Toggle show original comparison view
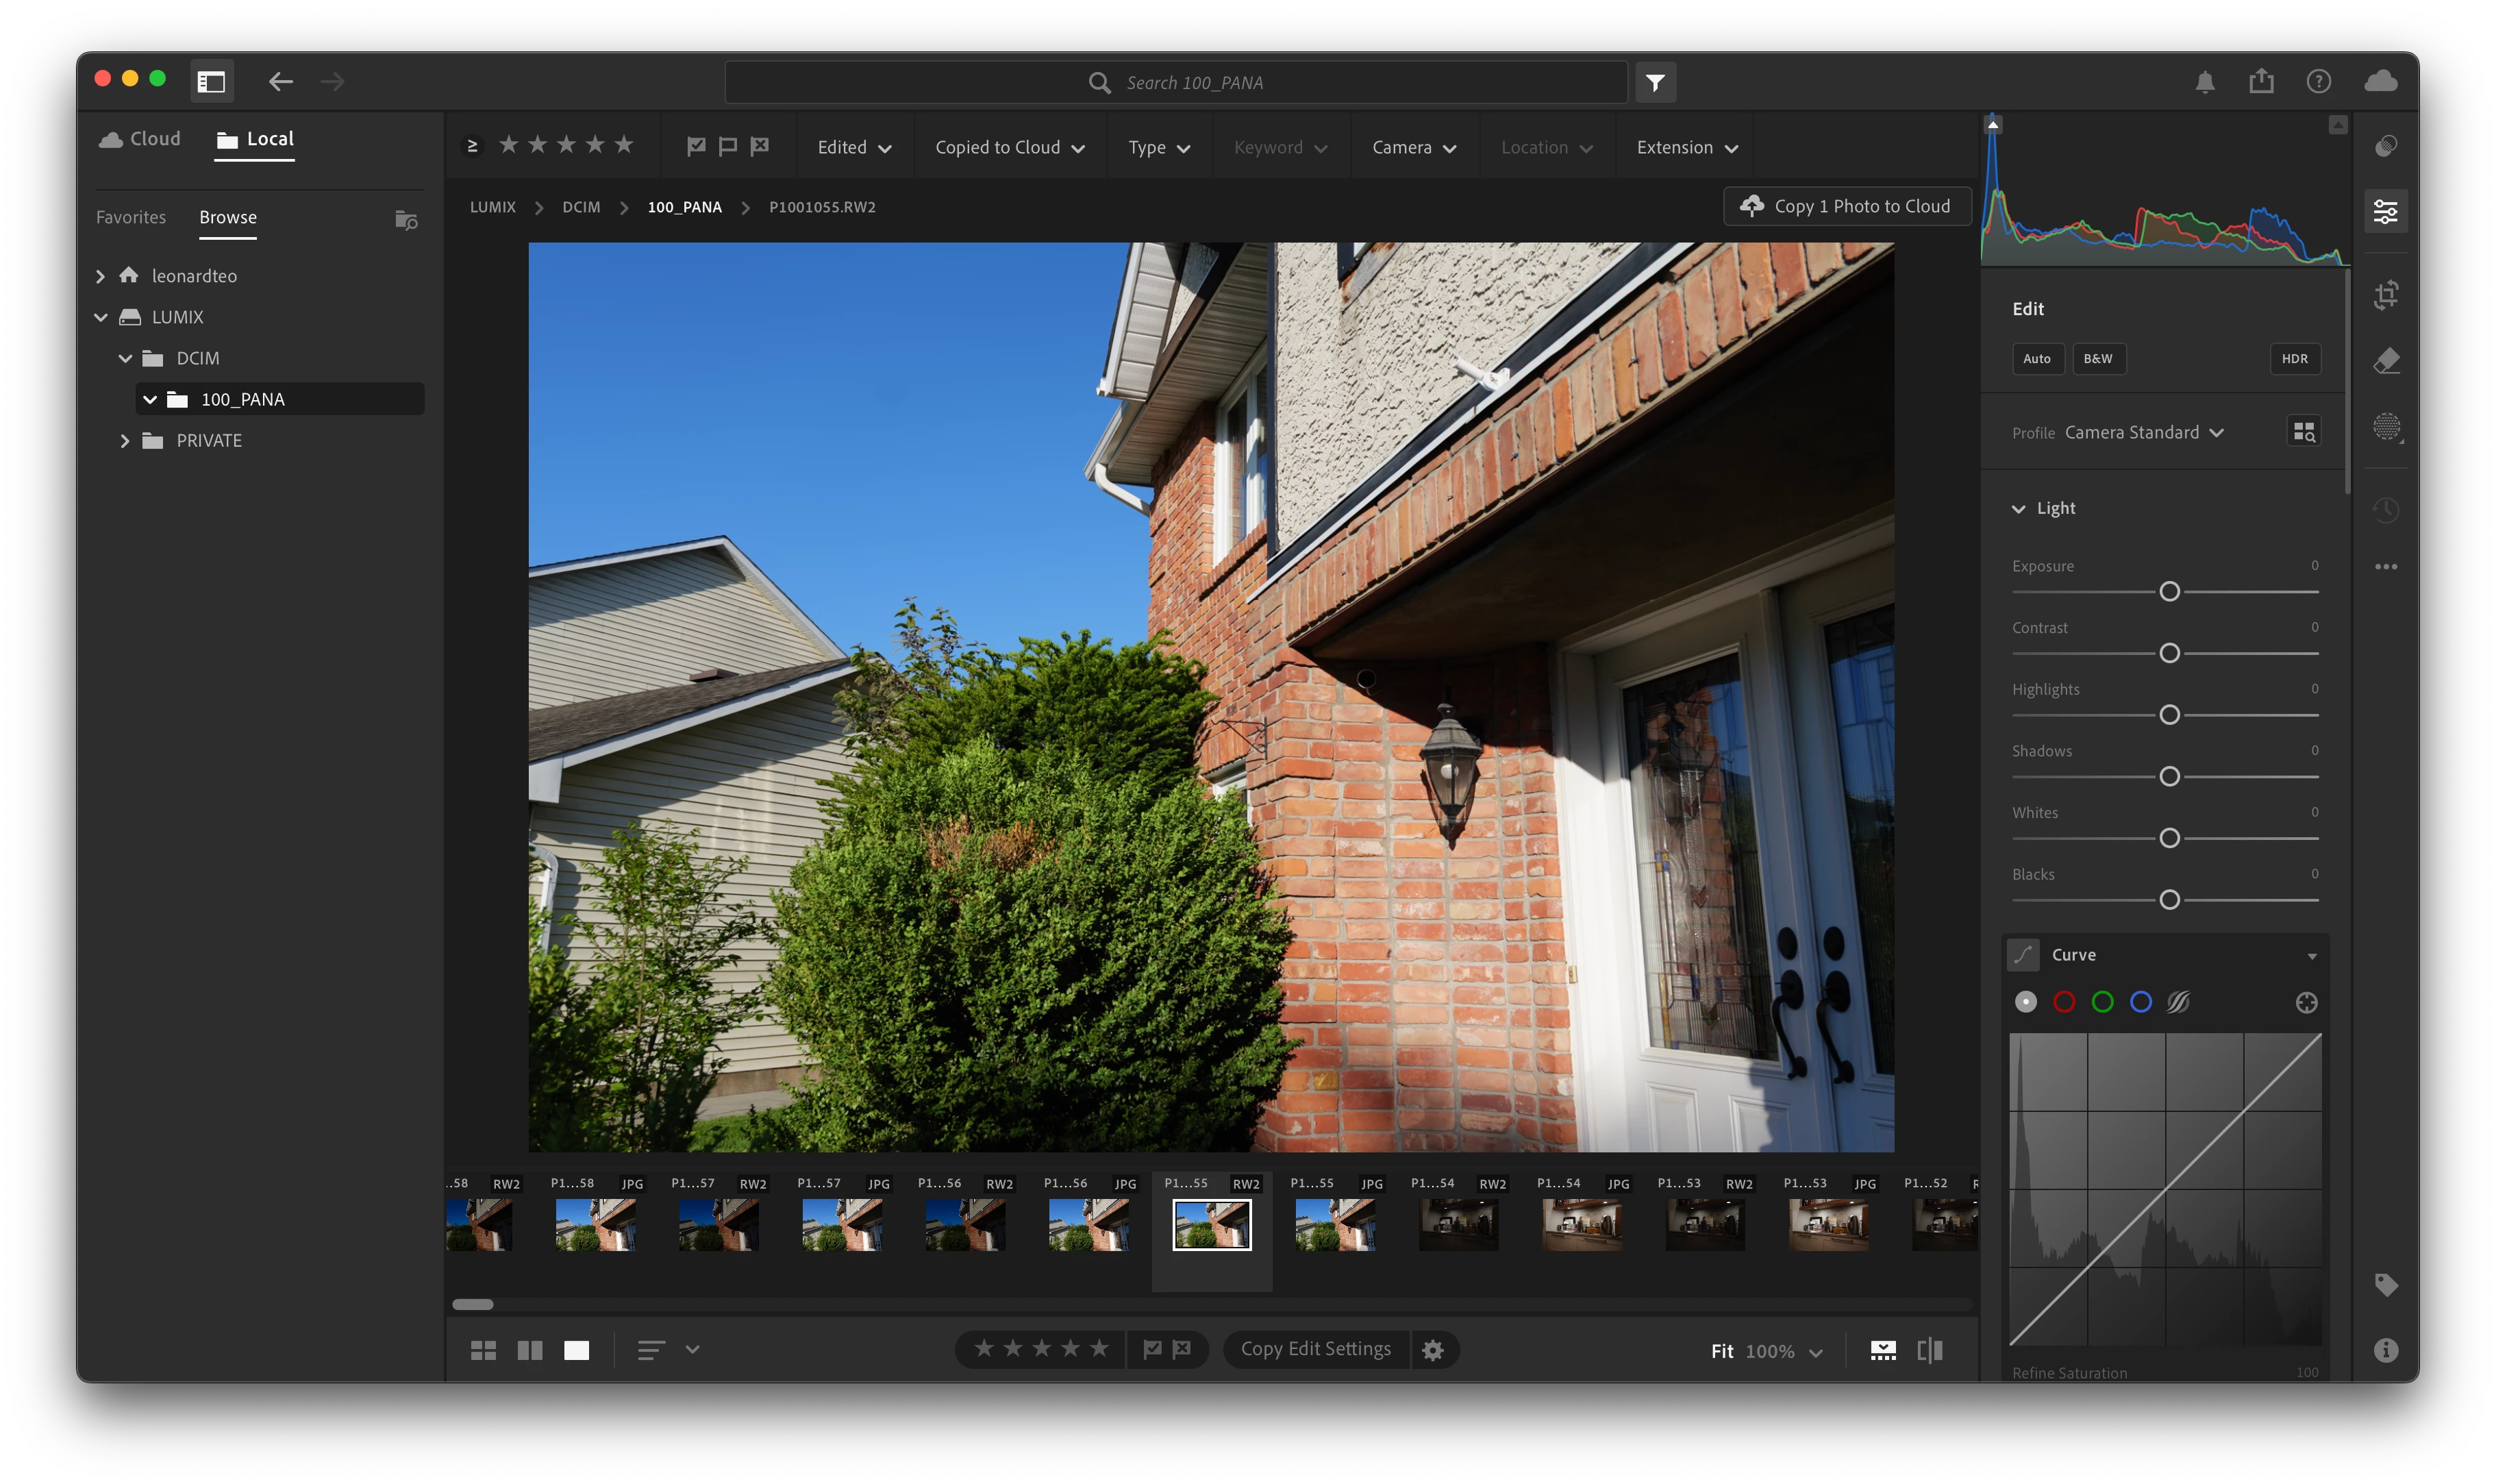 (x=1930, y=1351)
